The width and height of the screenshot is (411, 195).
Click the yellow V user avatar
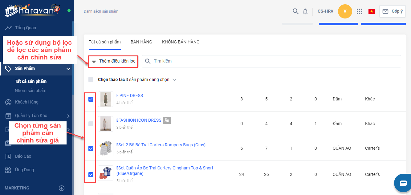tap(345, 11)
